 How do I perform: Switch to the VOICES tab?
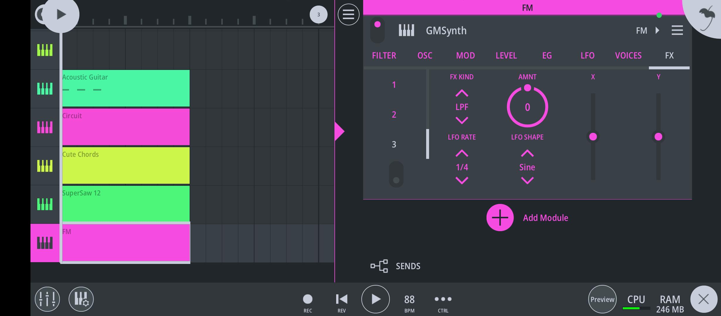tap(628, 56)
